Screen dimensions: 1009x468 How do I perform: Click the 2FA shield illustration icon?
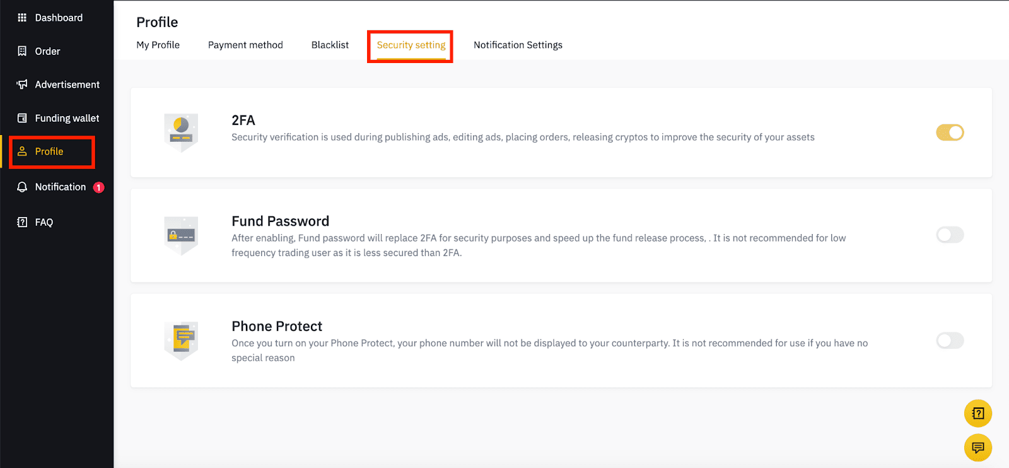[181, 132]
